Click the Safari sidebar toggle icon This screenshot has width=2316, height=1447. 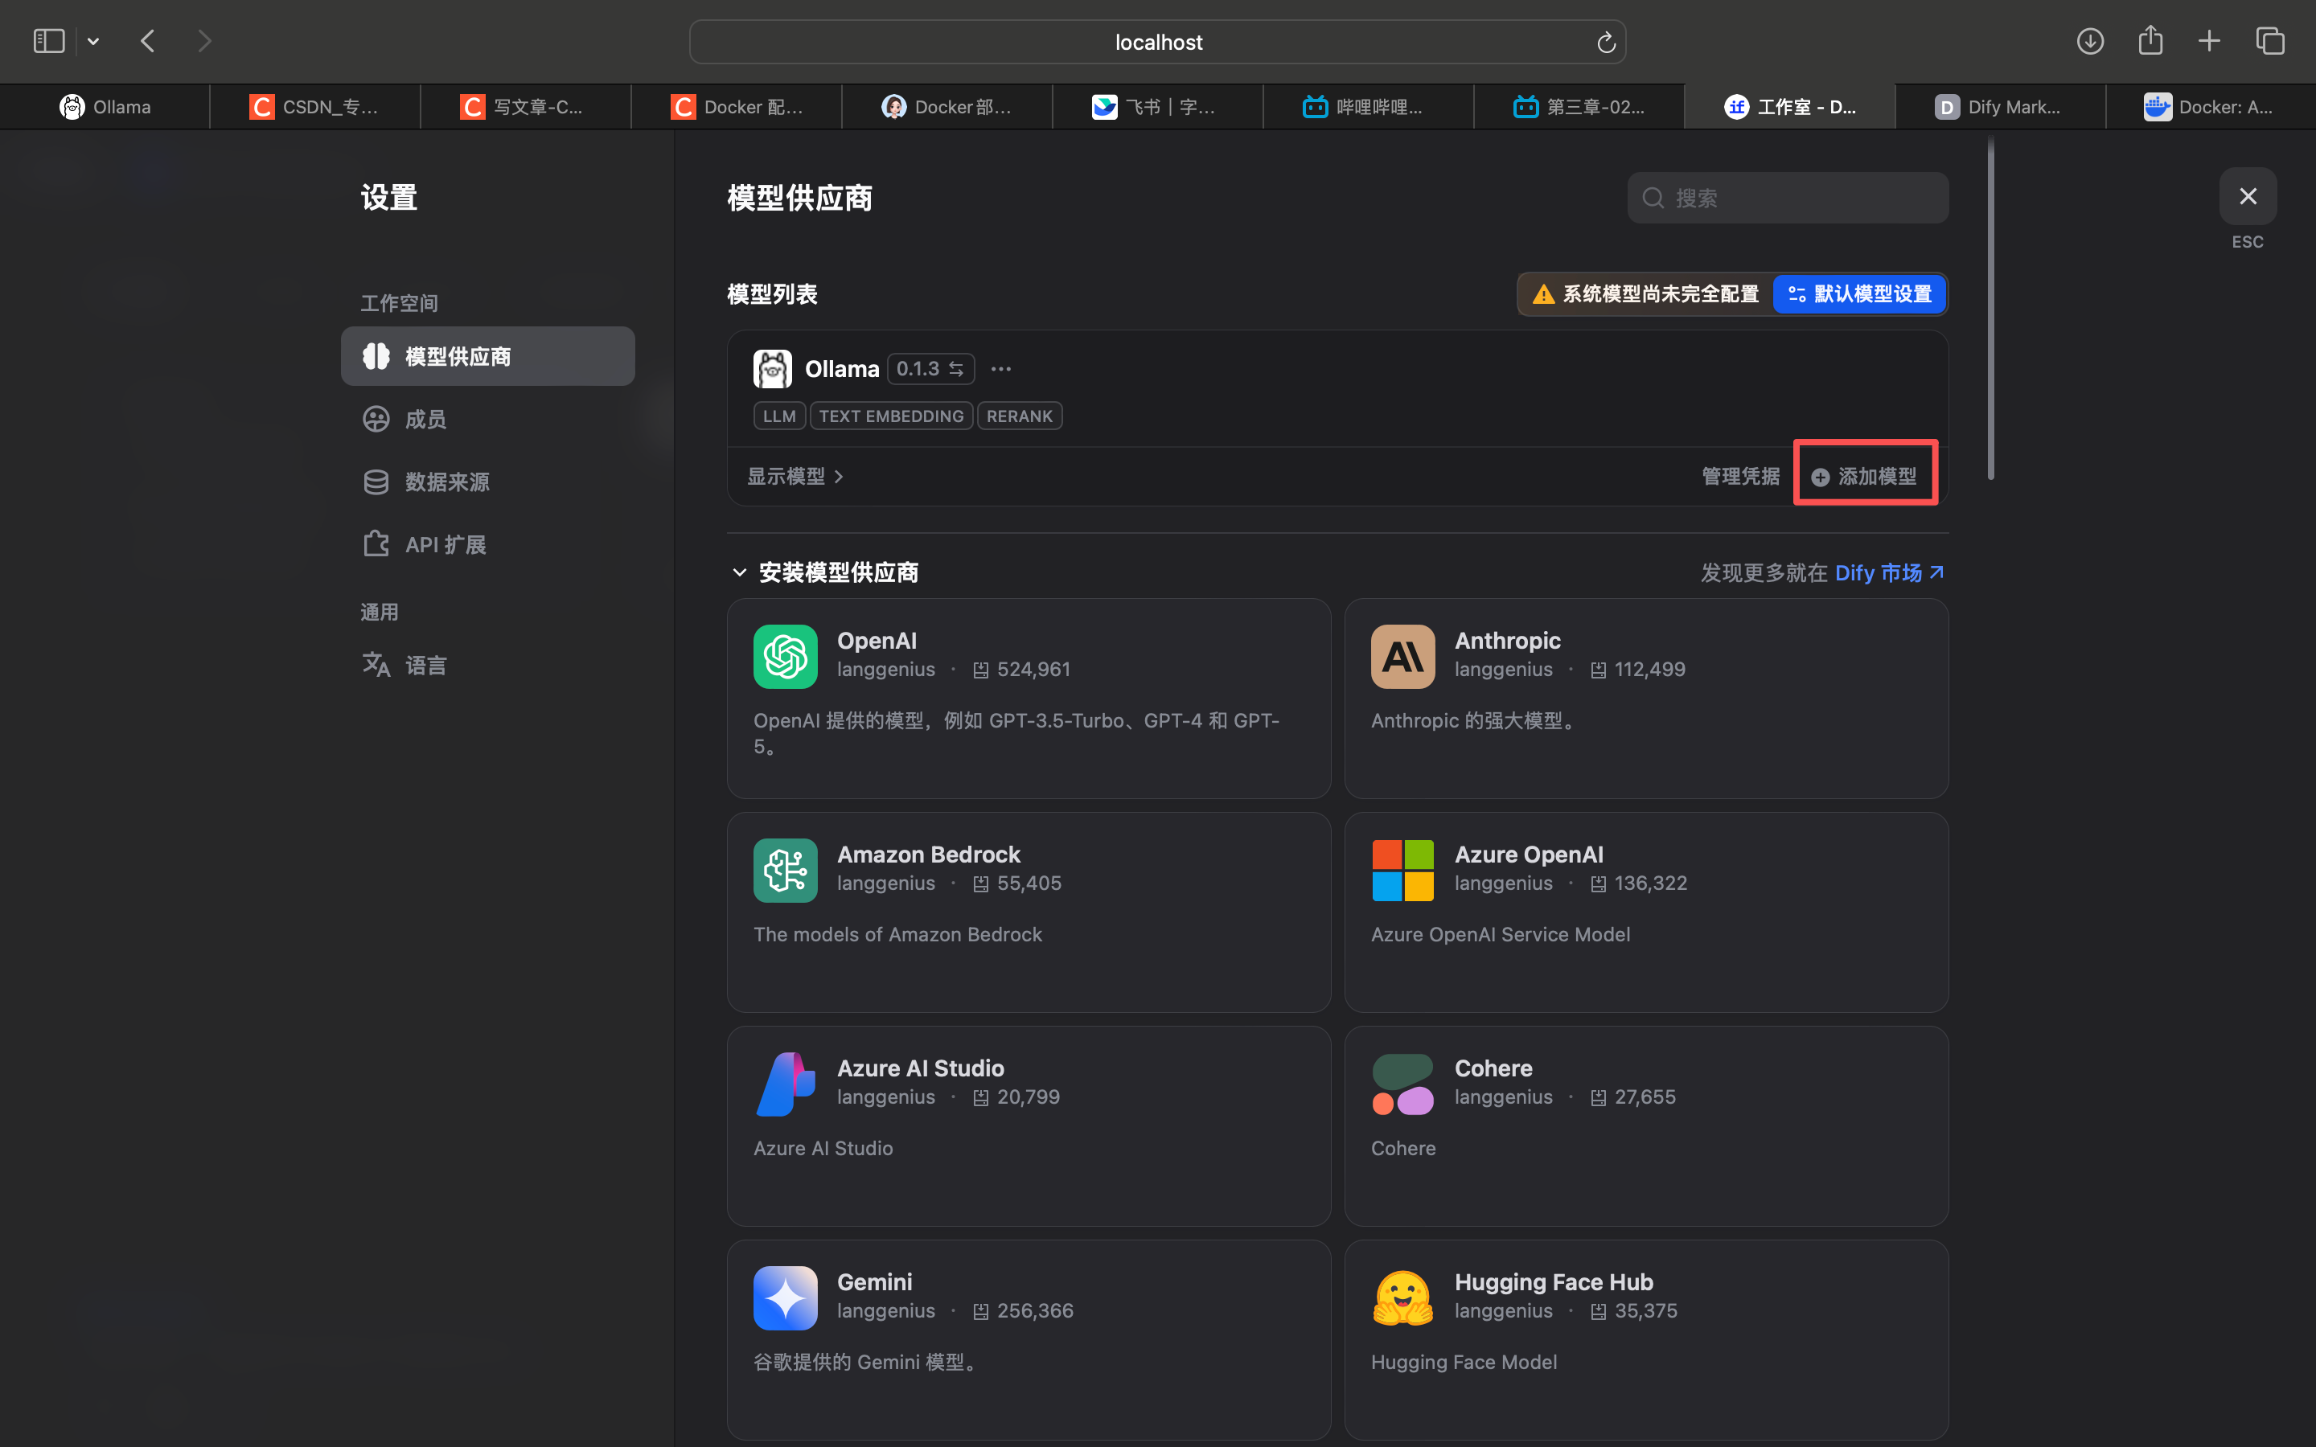point(49,41)
